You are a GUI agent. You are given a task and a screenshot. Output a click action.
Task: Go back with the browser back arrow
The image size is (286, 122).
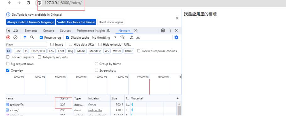[10, 3]
